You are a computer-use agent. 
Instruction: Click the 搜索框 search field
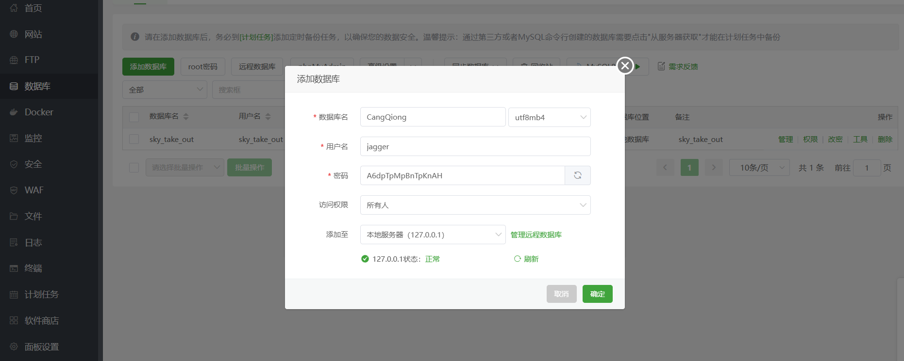click(249, 90)
